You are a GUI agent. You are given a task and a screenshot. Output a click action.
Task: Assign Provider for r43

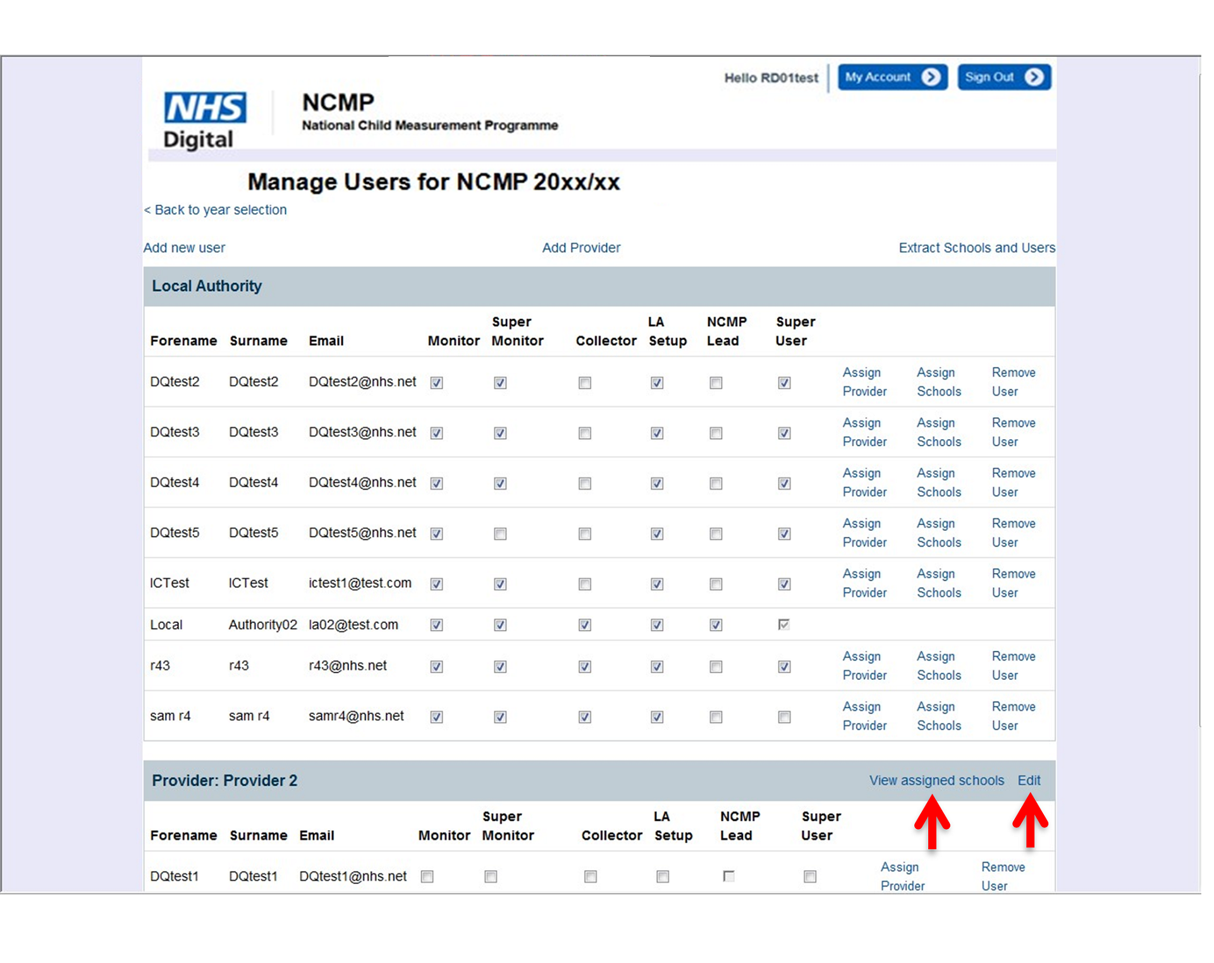click(x=864, y=666)
